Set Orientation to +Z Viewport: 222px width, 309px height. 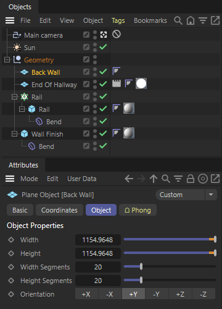(180, 294)
